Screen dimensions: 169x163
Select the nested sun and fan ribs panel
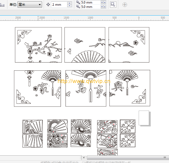[58, 126]
